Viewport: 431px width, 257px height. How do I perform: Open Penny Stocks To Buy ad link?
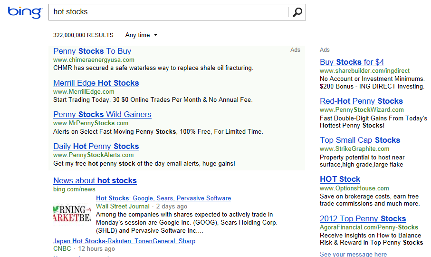[x=92, y=51]
